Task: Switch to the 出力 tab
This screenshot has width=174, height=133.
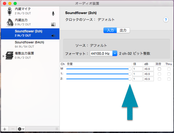Action: click(x=123, y=30)
